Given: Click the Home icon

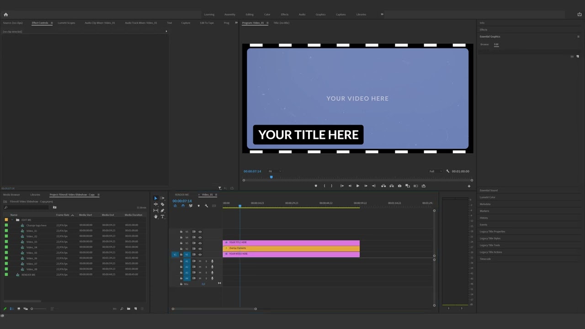Looking at the screenshot, I should [6, 15].
